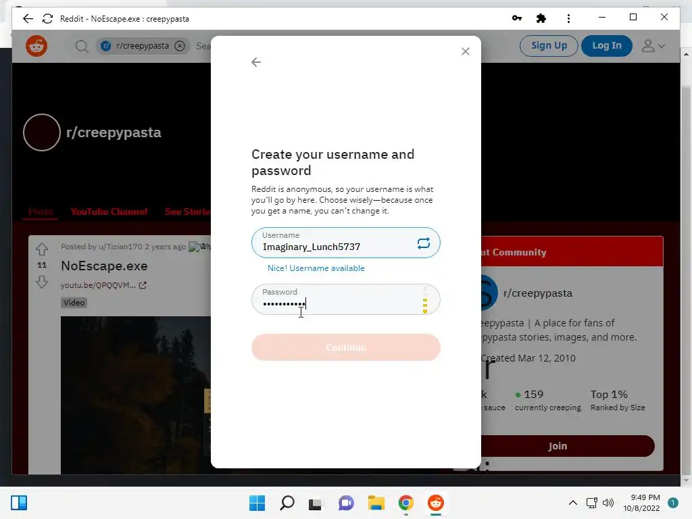This screenshot has height=519, width=692.
Task: Click the Reddit Snoo logo
Action: pos(36,46)
